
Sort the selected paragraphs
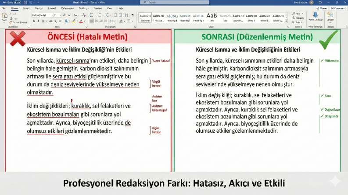(126, 15)
